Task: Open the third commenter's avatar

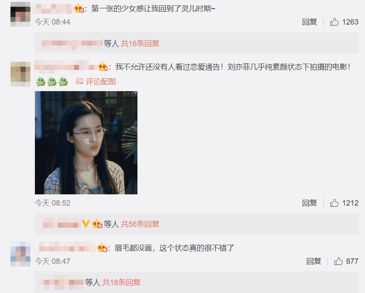Action: tap(20, 254)
